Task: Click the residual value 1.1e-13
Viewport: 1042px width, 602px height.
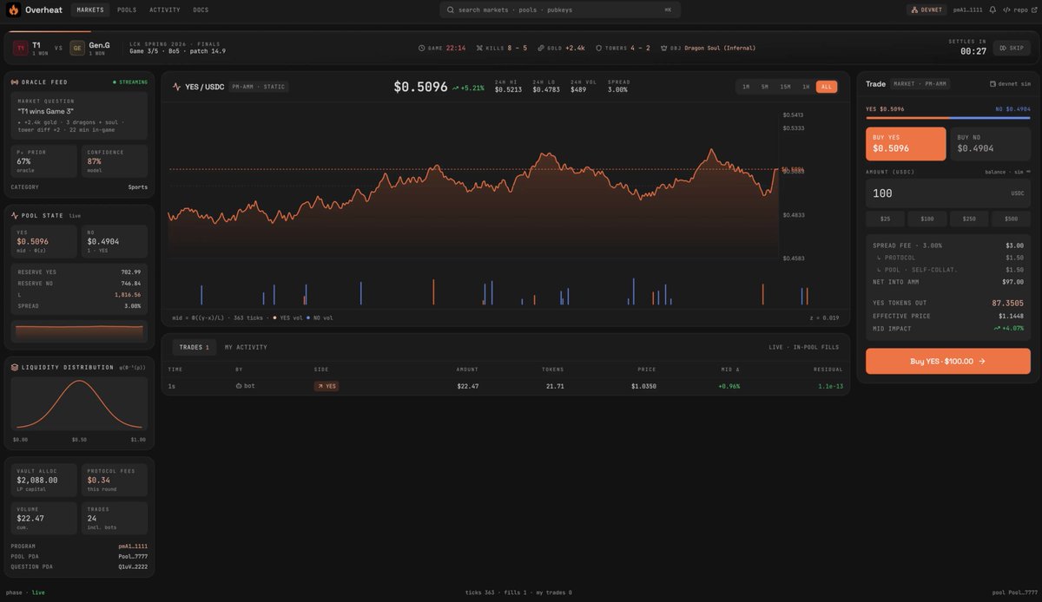Action: tap(830, 386)
